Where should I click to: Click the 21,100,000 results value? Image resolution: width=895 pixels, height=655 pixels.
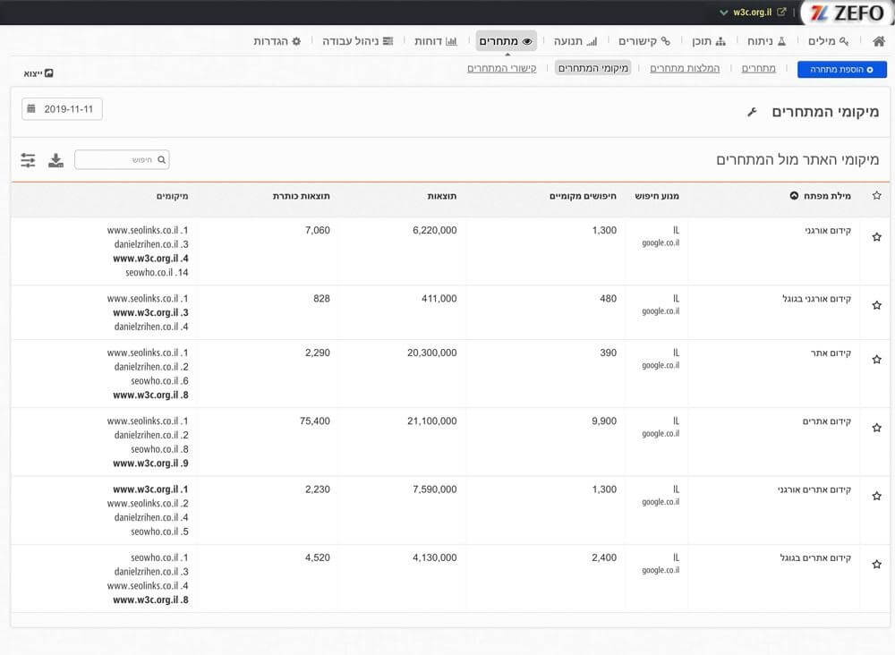click(432, 421)
